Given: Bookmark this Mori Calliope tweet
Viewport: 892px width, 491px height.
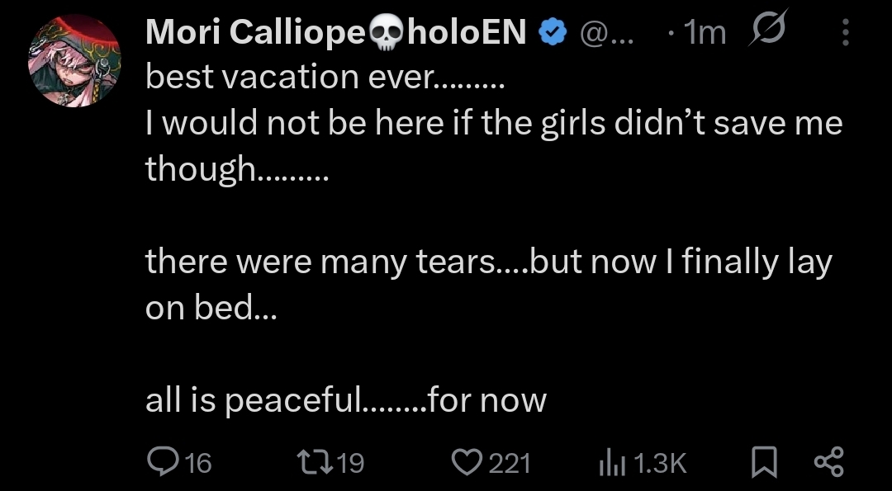Looking at the screenshot, I should click(764, 463).
